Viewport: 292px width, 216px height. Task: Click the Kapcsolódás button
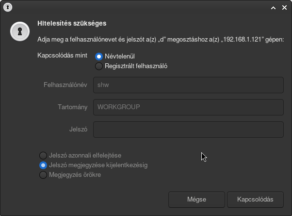click(x=256, y=199)
